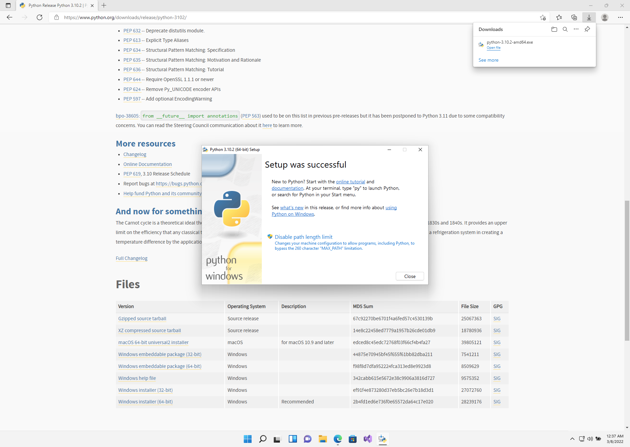Viewport: 630px width, 447px height.
Task: Click Close in the Python setup dialog
Action: [x=409, y=276]
